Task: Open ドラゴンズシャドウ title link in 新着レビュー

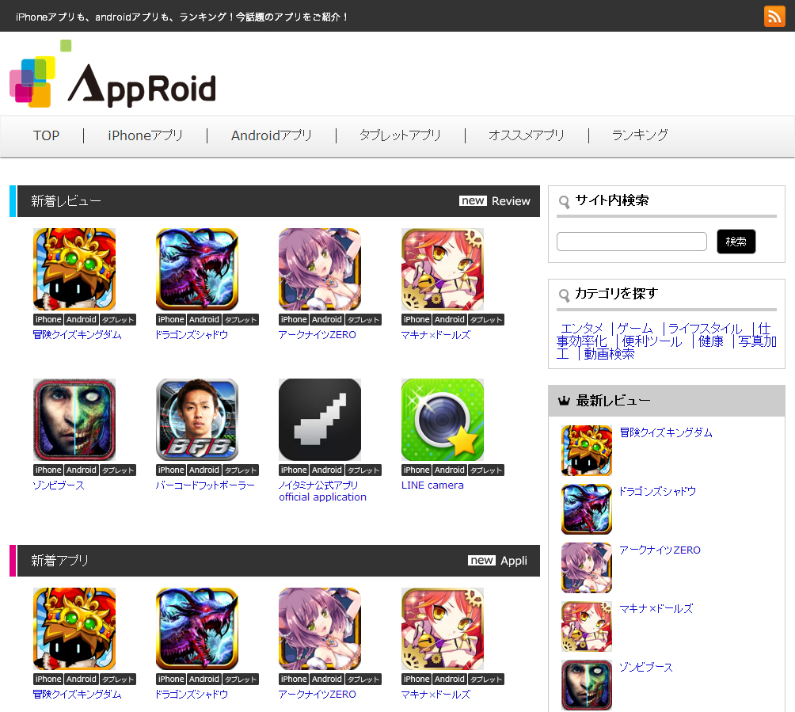Action: tap(192, 335)
